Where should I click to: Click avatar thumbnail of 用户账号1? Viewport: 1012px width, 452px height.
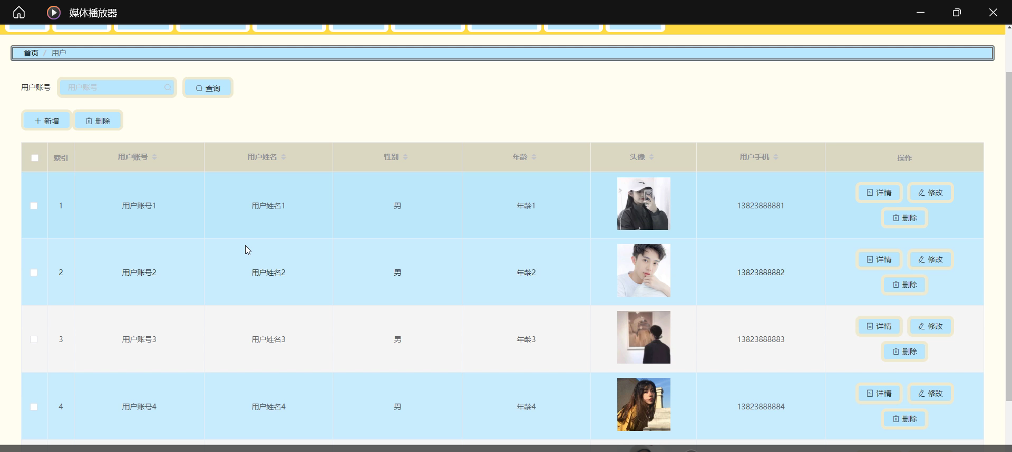644,204
